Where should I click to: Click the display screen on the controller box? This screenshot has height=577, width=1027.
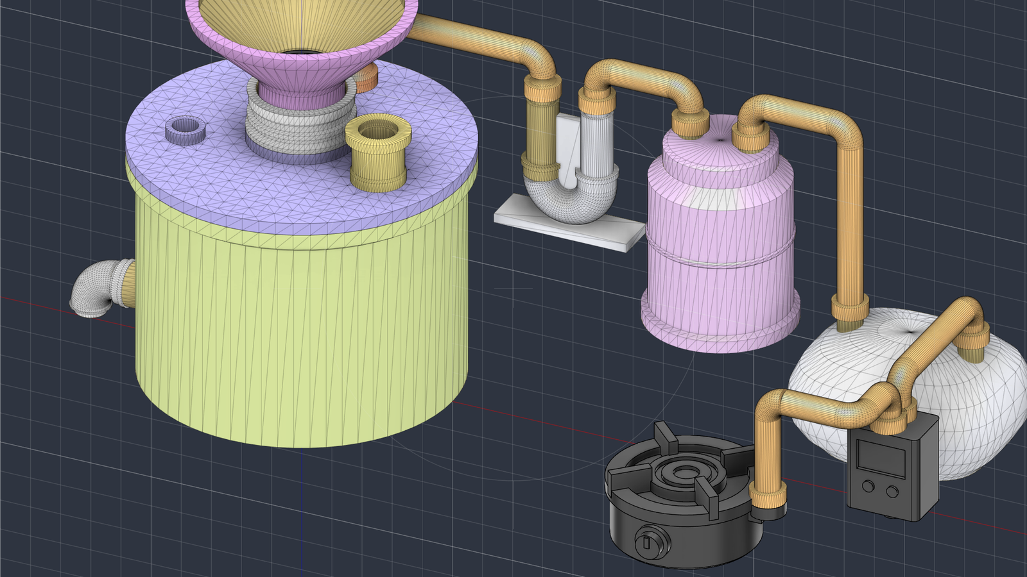click(881, 458)
